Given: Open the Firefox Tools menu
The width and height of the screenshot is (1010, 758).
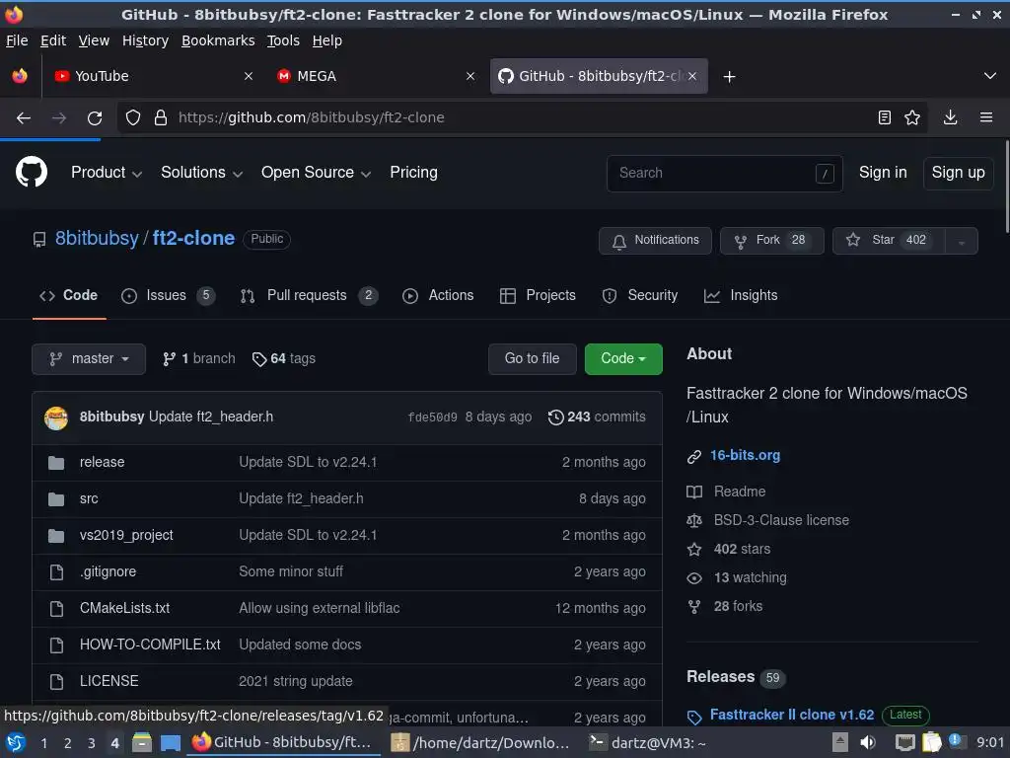Looking at the screenshot, I should point(283,40).
